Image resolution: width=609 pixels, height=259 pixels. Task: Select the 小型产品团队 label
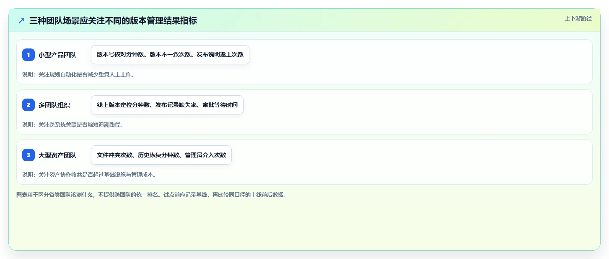57,55
